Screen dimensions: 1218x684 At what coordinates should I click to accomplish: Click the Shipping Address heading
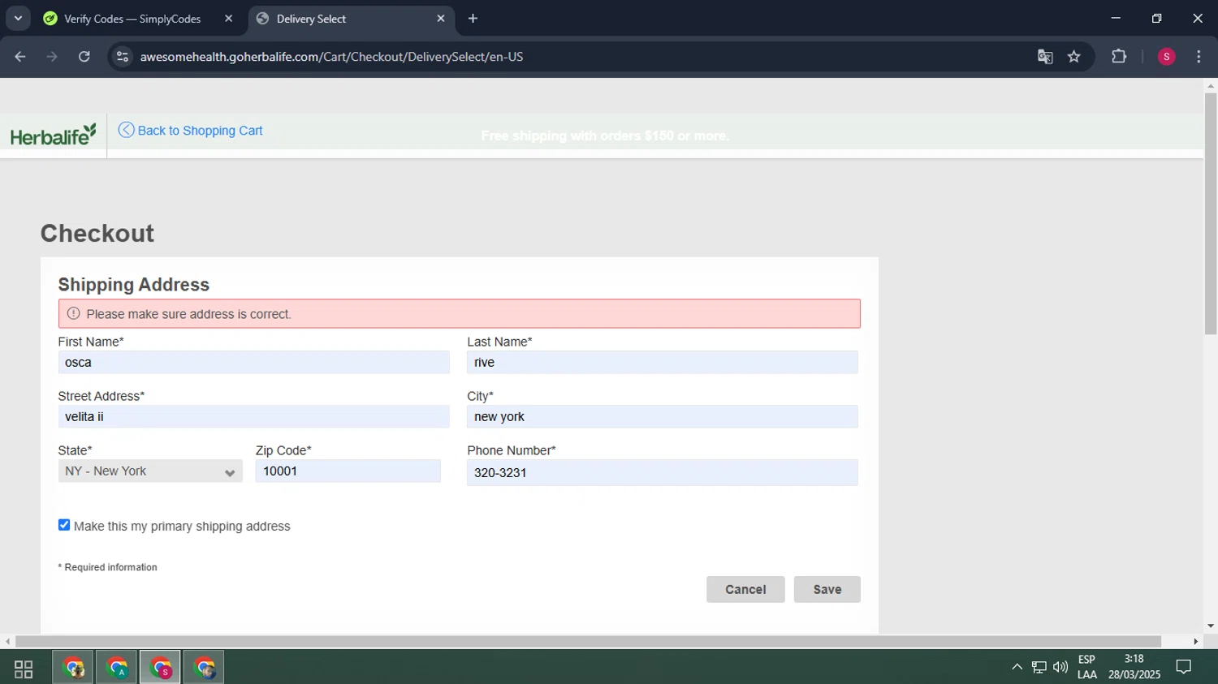click(134, 285)
